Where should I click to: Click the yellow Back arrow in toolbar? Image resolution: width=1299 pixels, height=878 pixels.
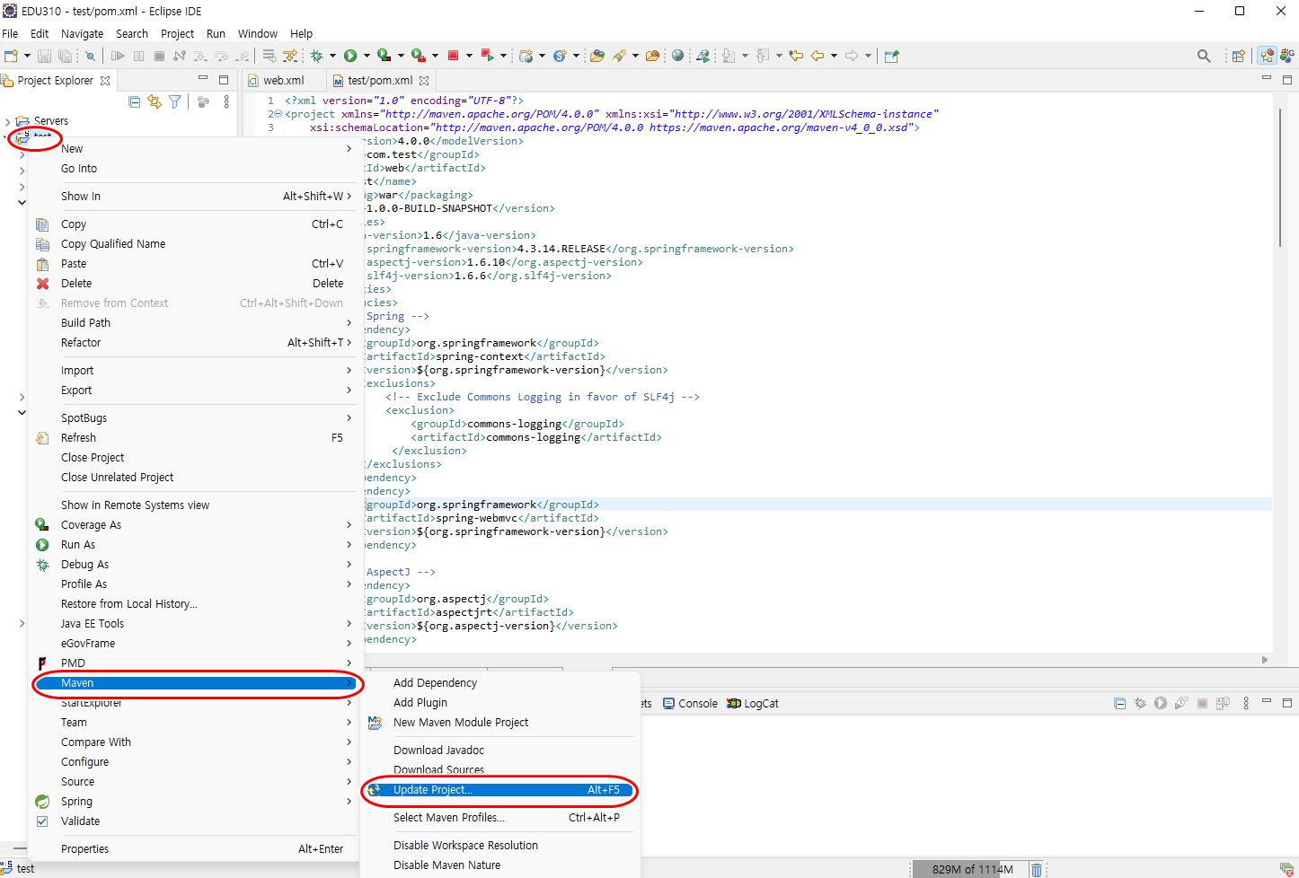[817, 56]
